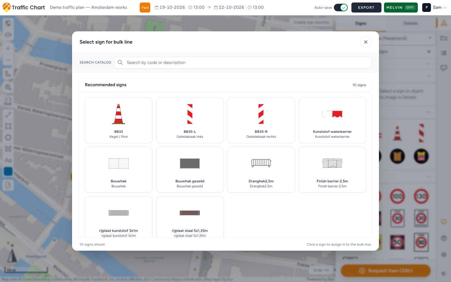
Task: Click the 10 signs shown footer text
Action: 92,244
